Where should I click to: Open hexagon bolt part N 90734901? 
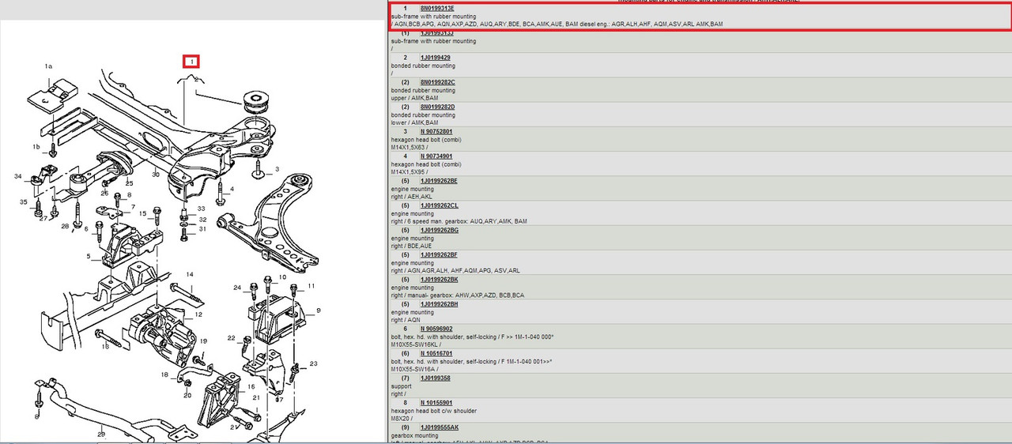(x=436, y=156)
